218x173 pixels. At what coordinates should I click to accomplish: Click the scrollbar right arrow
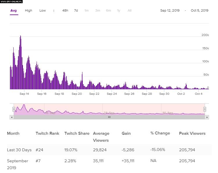[x=207, y=117]
